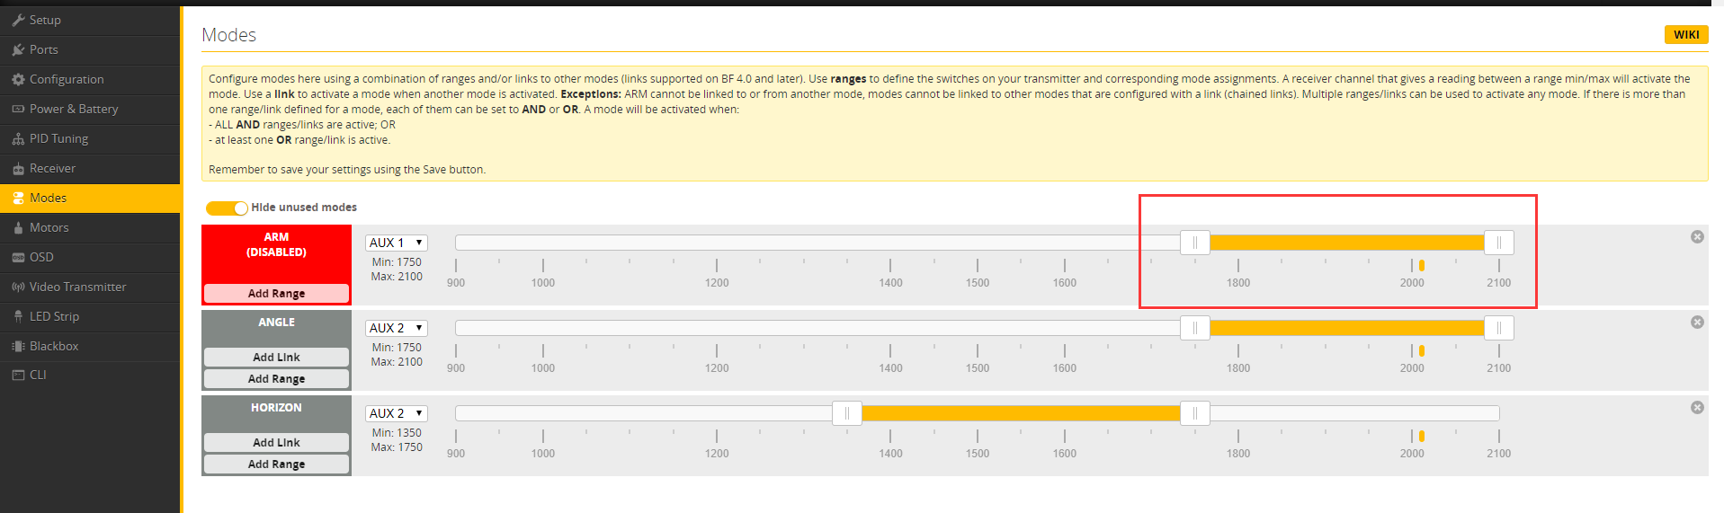The width and height of the screenshot is (1724, 513).
Task: Click the Video Transmitter antenna icon
Action: 18,287
